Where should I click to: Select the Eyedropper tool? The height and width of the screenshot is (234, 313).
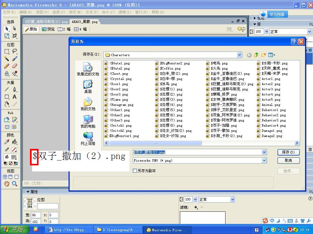7,142
